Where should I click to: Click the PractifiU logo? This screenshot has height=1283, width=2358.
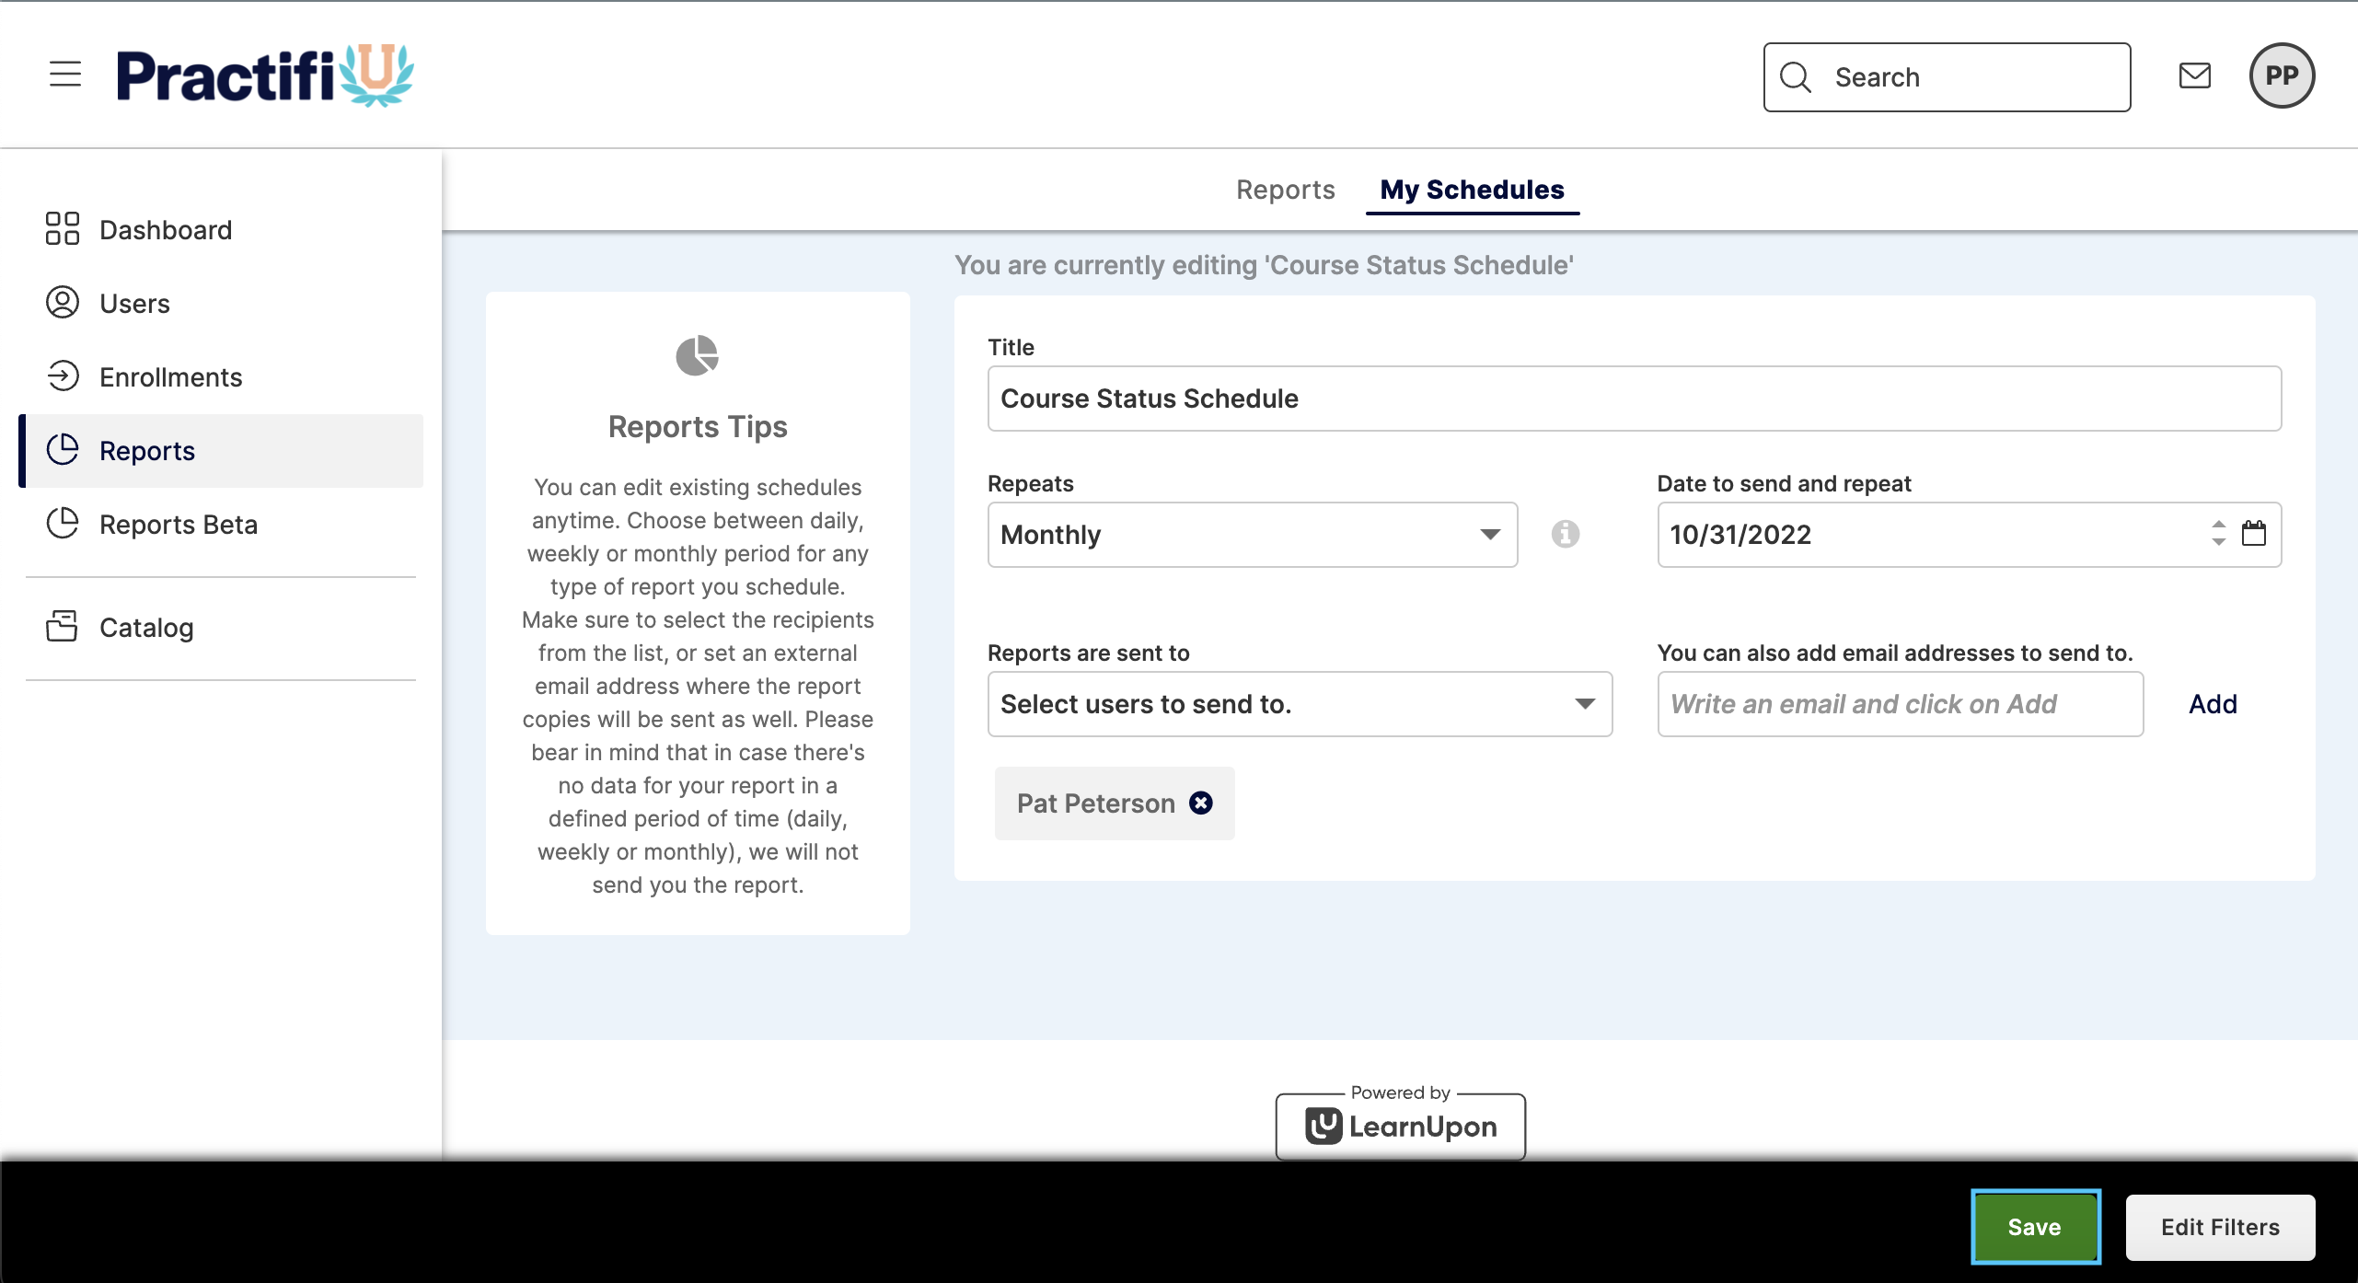coord(265,75)
